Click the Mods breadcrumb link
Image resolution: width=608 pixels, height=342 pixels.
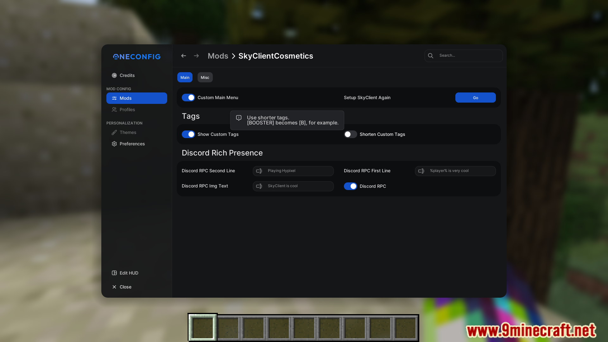click(x=218, y=56)
